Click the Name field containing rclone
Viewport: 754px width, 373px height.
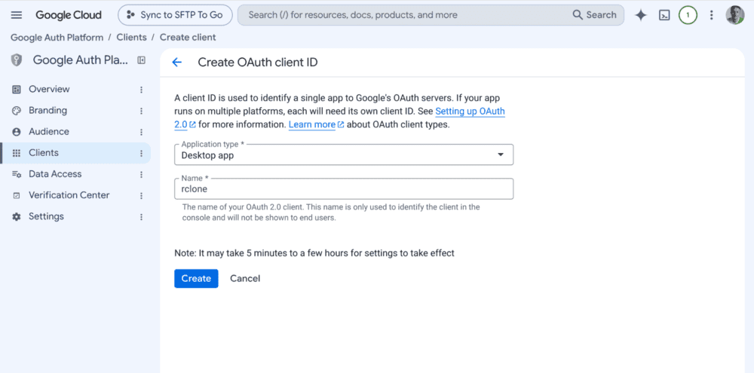344,189
